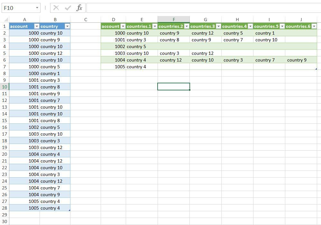Select row 30 header

coord(5,221)
